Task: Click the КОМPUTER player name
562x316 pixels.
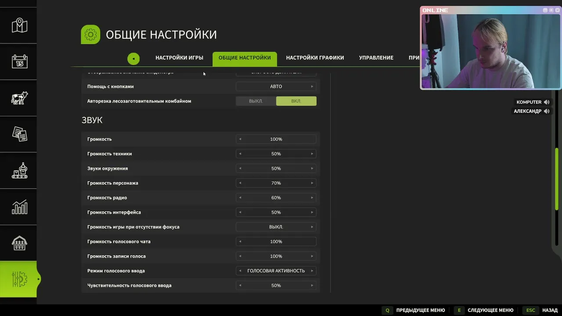Action: (x=529, y=102)
